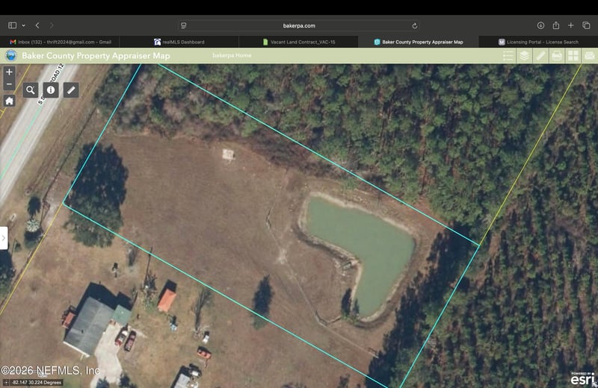This screenshot has height=388, width=598.
Task: Zoom in on the map
Action: [x=9, y=72]
